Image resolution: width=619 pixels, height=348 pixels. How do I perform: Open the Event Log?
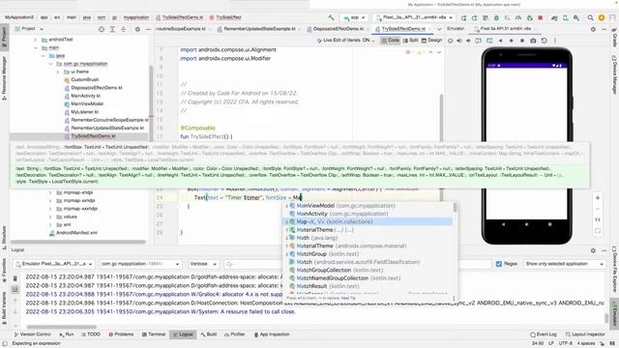coord(544,334)
